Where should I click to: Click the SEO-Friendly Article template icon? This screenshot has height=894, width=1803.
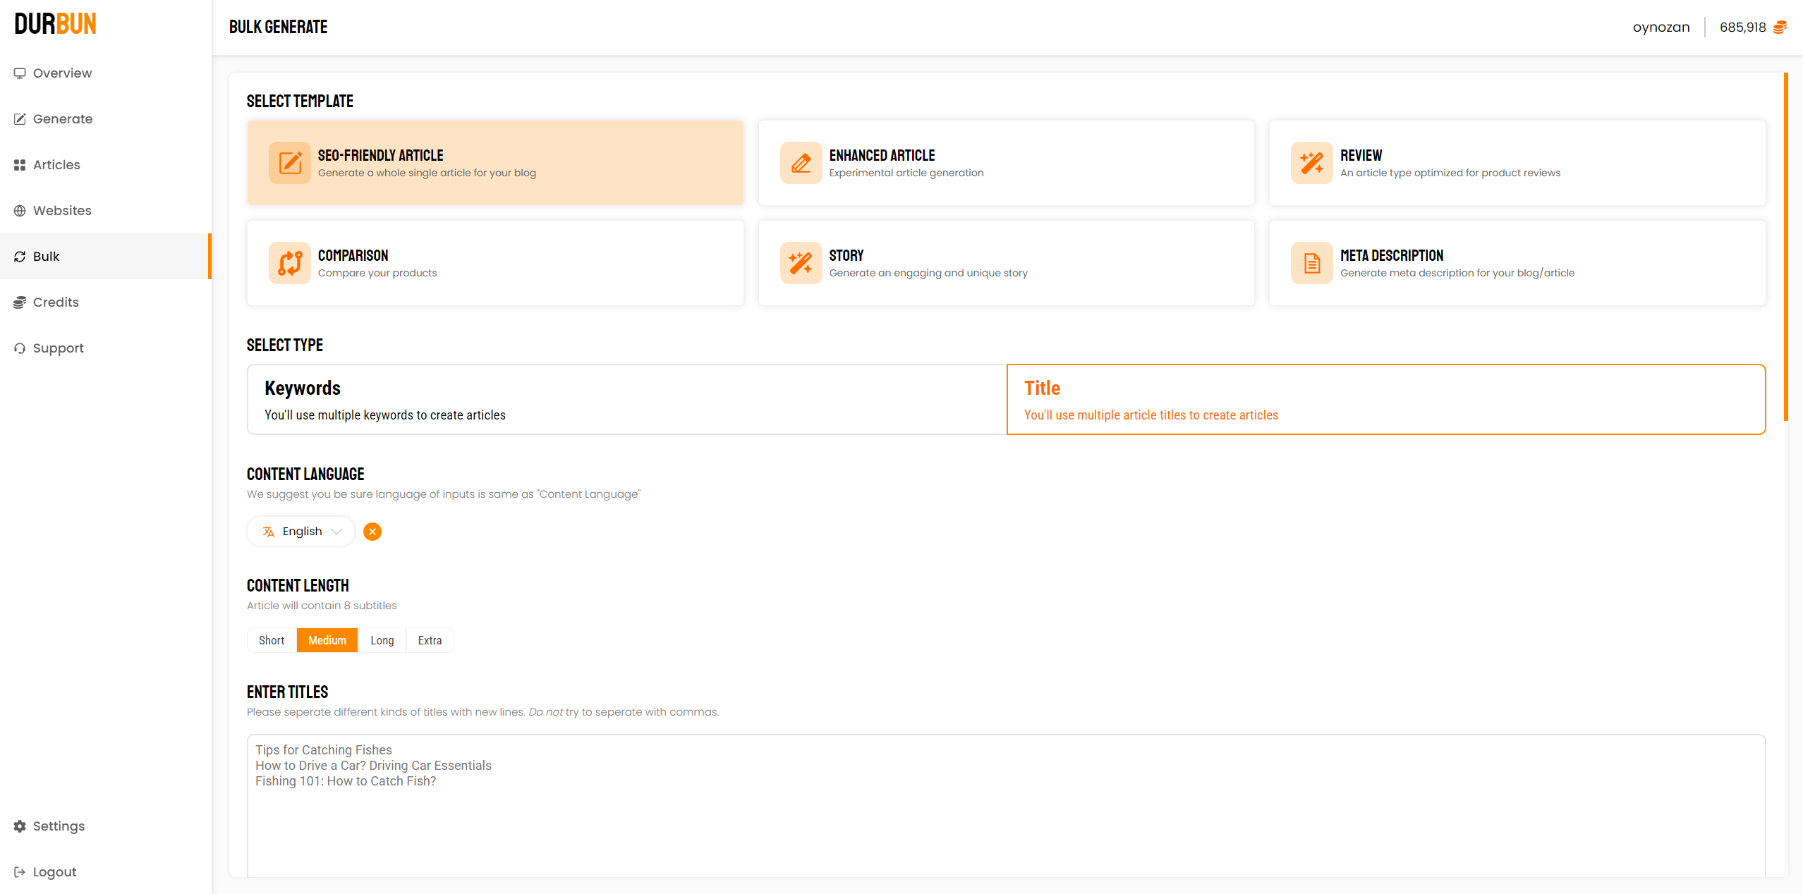(289, 163)
